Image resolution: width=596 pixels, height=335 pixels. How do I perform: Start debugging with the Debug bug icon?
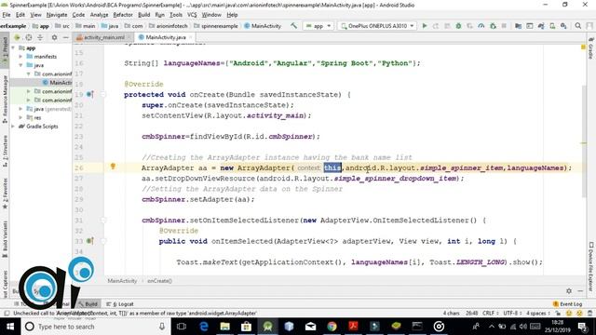tap(458, 26)
